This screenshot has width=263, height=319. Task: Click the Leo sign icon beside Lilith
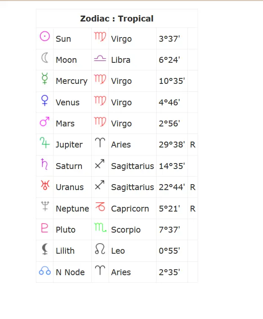[100, 249]
